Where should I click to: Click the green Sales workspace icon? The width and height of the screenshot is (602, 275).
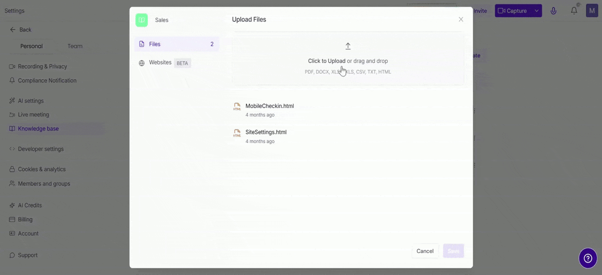point(142,20)
